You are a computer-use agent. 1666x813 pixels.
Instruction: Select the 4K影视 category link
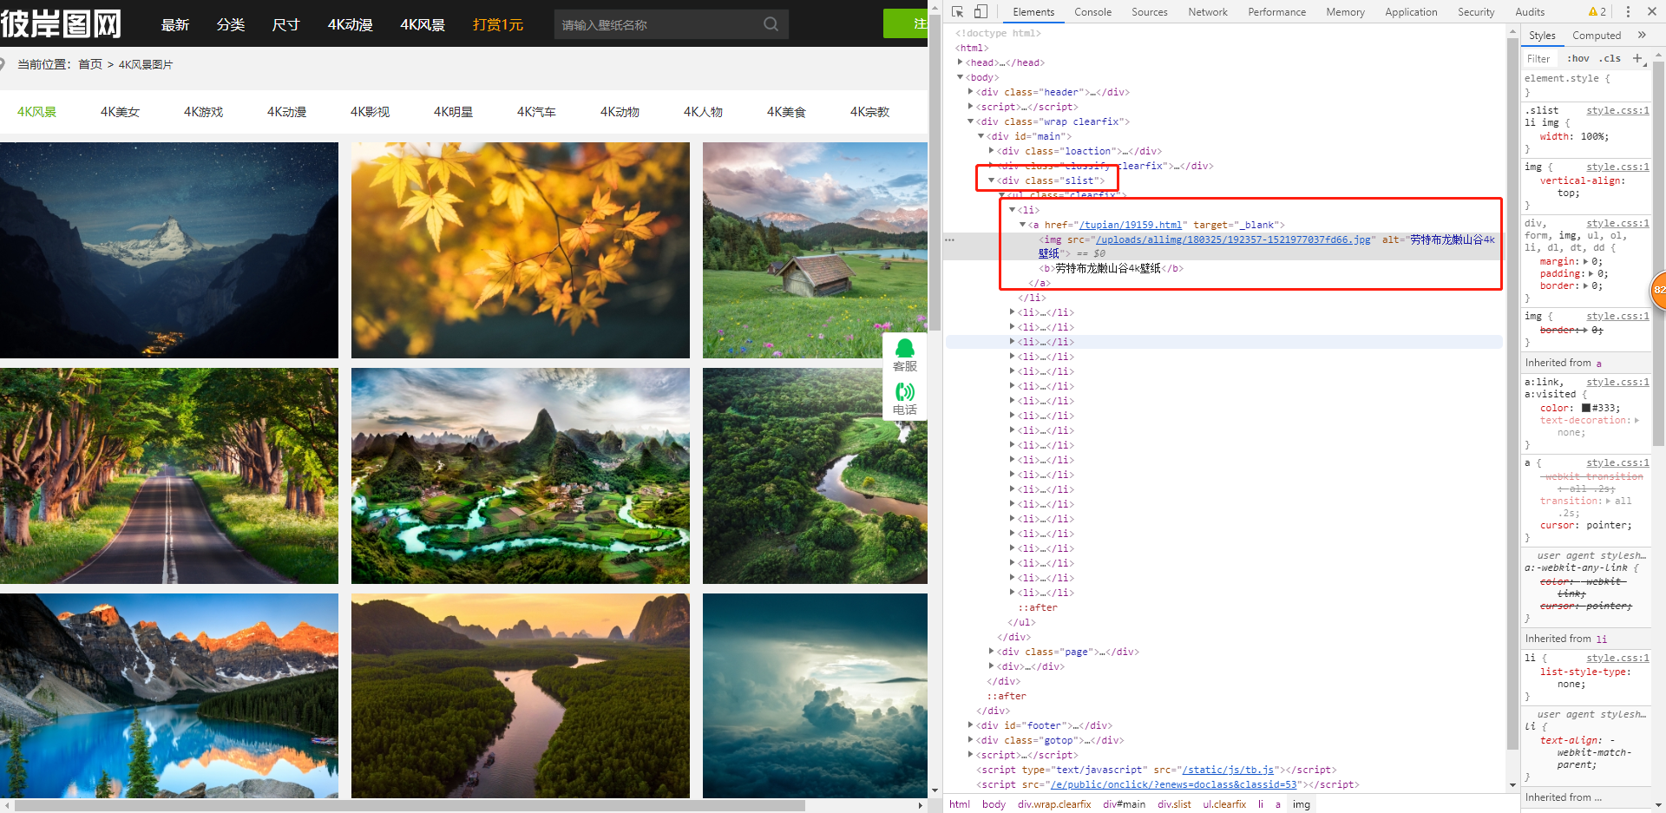pyautogui.click(x=370, y=112)
